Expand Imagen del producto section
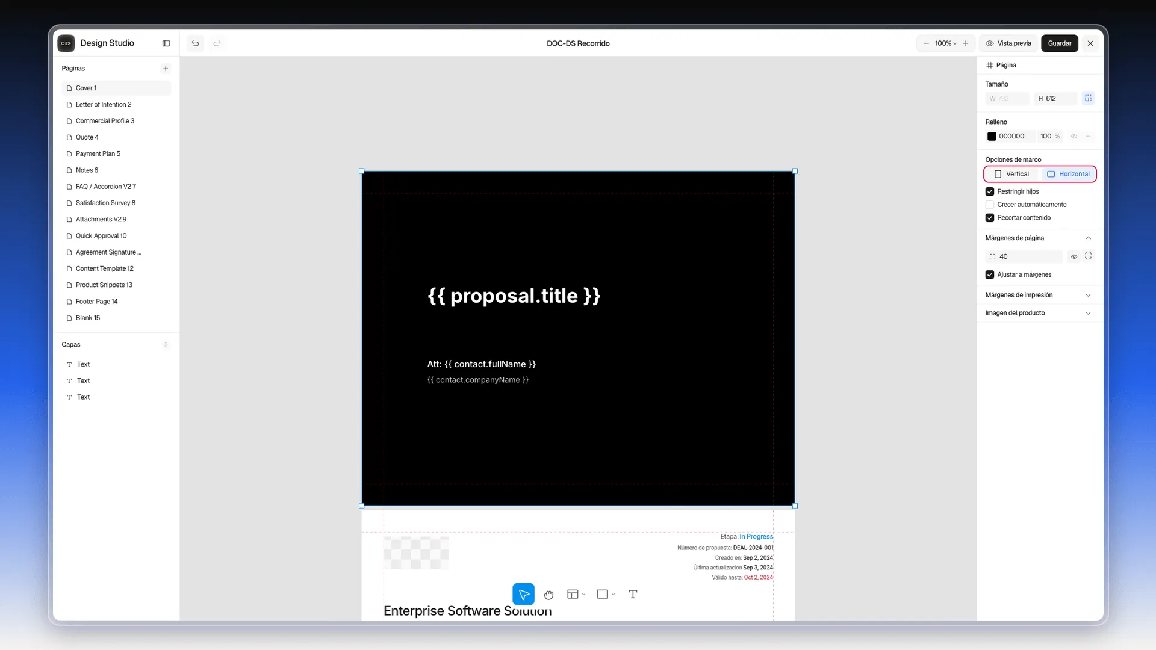The image size is (1156, 650). [x=1088, y=313]
